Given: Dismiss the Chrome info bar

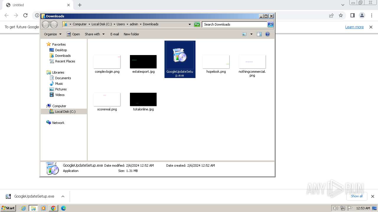Looking at the screenshot, I should point(371,27).
